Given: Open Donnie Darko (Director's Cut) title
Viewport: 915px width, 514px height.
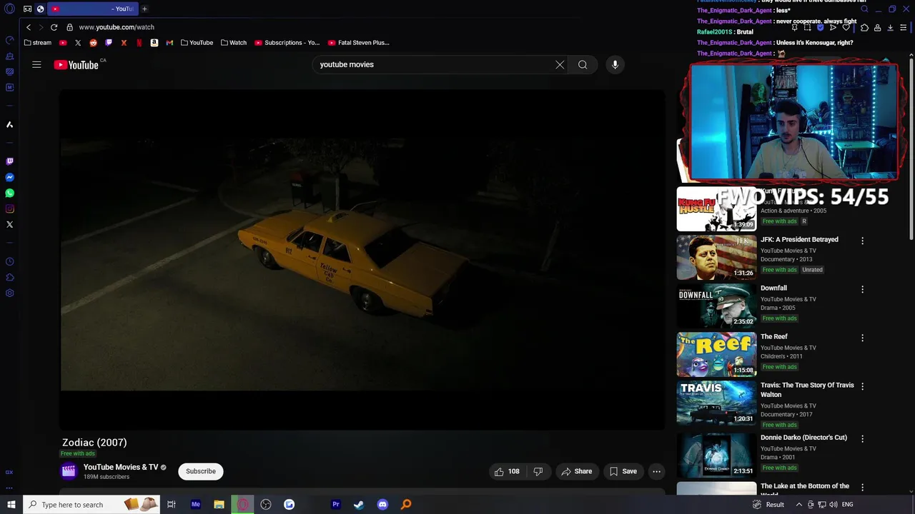Looking at the screenshot, I should (x=803, y=438).
